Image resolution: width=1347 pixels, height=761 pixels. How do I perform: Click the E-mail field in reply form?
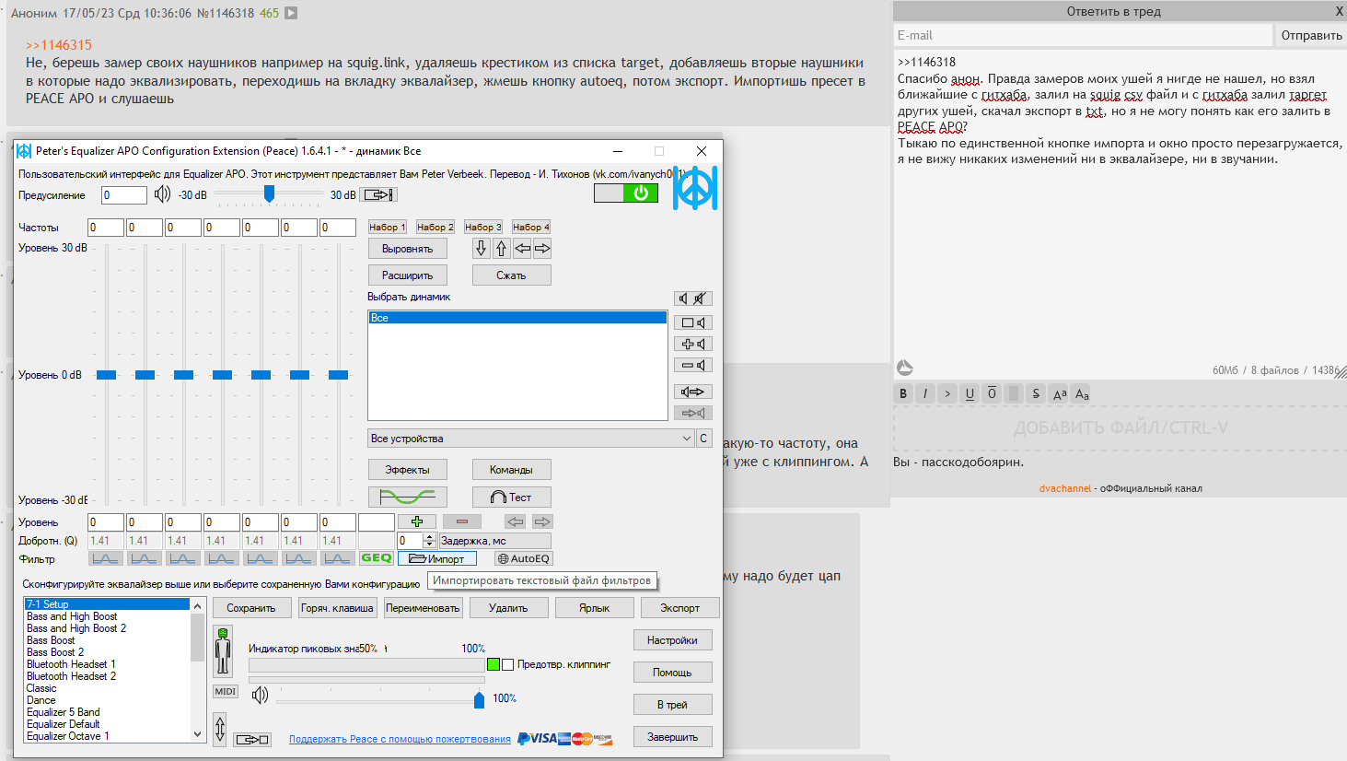click(x=1083, y=35)
